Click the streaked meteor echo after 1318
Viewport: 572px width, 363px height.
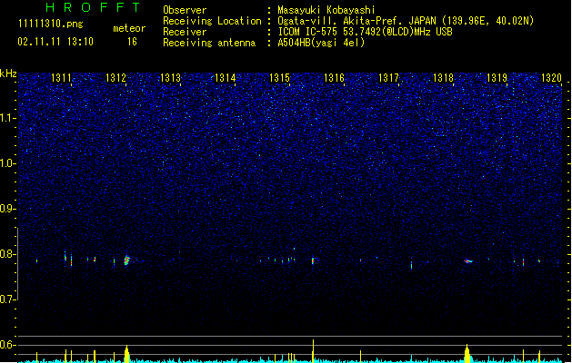pos(468,261)
